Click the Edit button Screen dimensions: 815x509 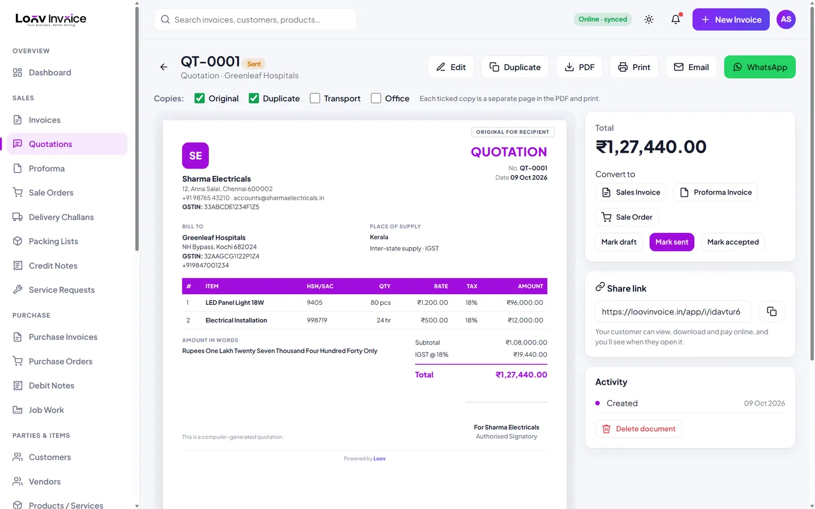coord(451,67)
